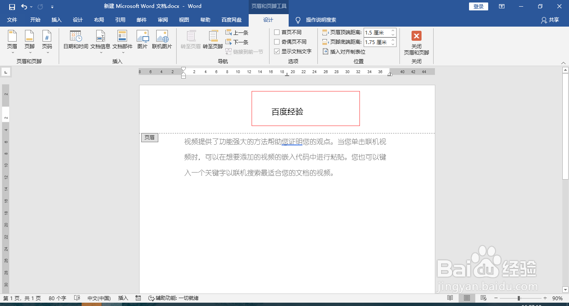
Task: Click the zoom slider handle
Action: click(x=519, y=298)
